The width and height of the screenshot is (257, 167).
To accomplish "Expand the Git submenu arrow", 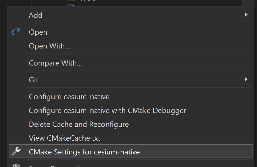I will (246, 80).
